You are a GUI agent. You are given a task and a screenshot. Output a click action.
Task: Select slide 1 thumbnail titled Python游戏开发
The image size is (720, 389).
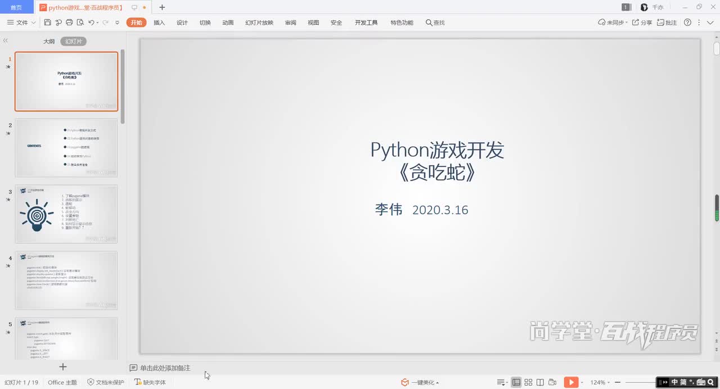tap(66, 82)
